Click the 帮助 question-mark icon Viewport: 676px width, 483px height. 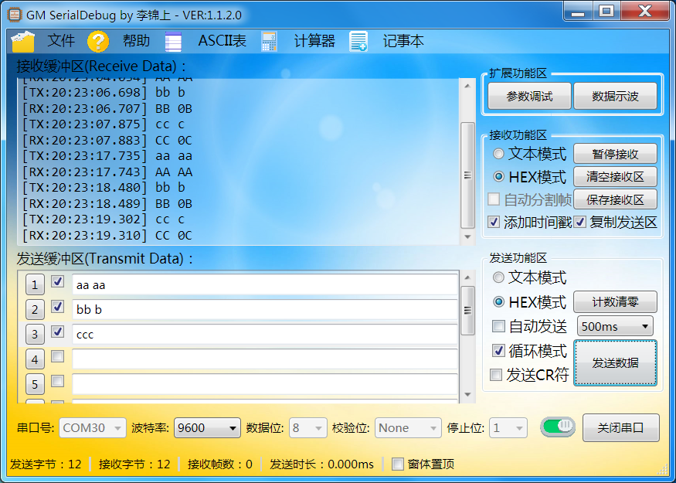tap(98, 41)
